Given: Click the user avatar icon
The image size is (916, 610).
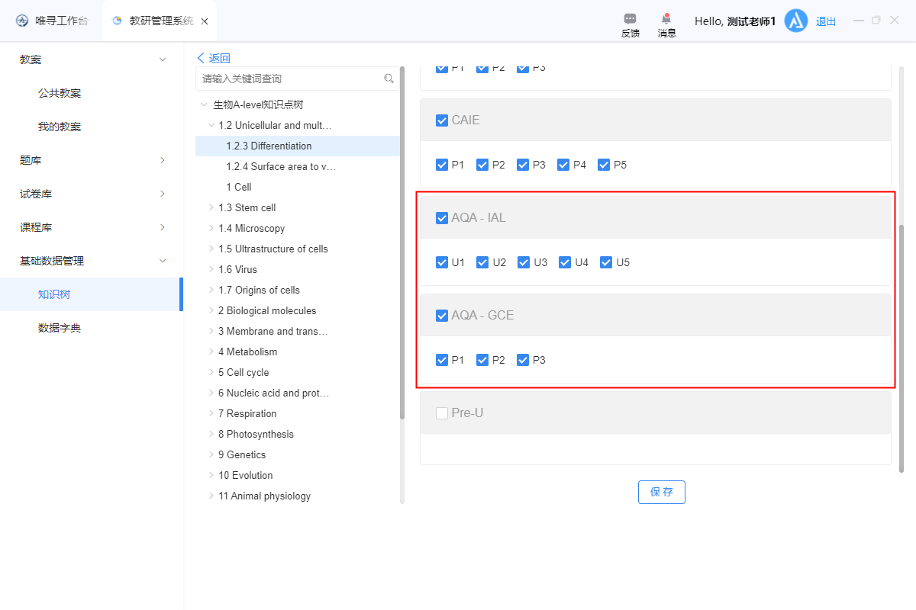Looking at the screenshot, I should click(x=796, y=21).
